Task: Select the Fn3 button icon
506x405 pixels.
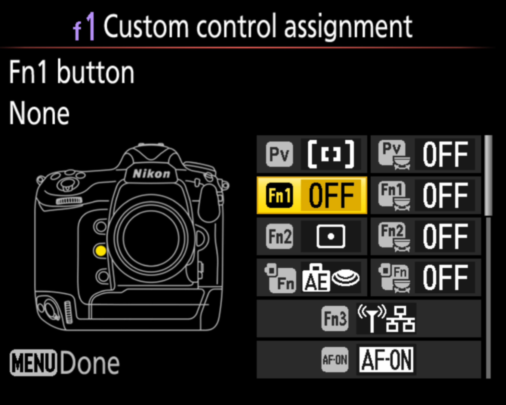Action: [x=335, y=318]
